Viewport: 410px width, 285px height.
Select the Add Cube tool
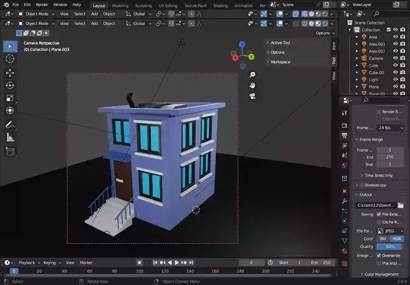(10, 152)
